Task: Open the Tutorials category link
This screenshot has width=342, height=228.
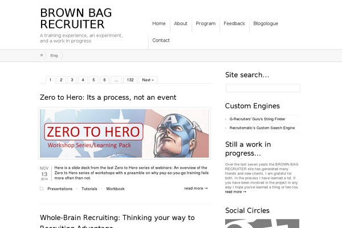Action: pos(89,189)
